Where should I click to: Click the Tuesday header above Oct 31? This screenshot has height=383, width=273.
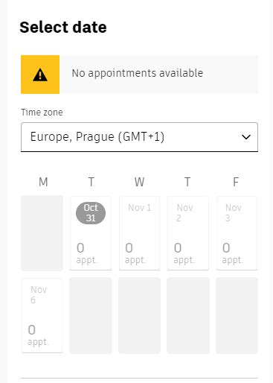[x=91, y=182]
